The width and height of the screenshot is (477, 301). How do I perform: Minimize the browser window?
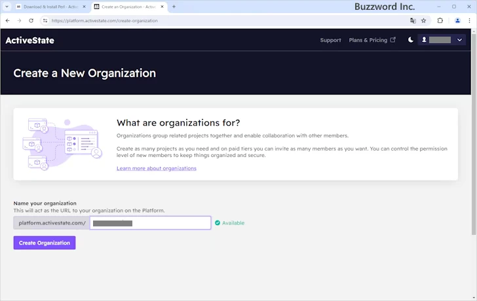439,7
